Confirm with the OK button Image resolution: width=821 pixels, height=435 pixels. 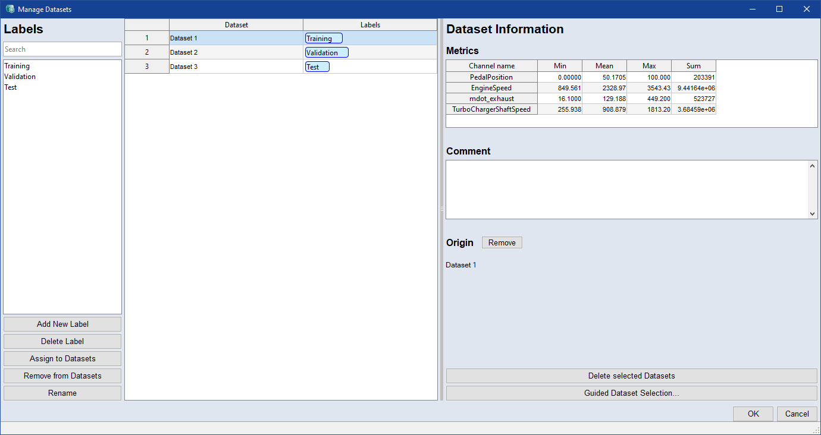click(753, 414)
